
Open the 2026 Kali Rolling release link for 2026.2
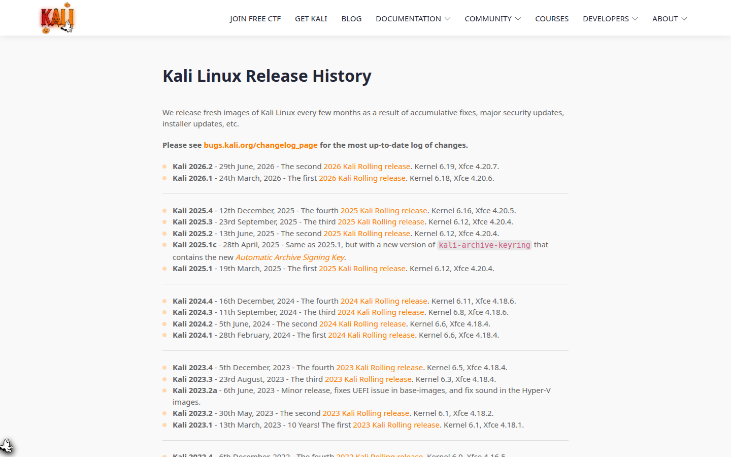click(x=367, y=167)
